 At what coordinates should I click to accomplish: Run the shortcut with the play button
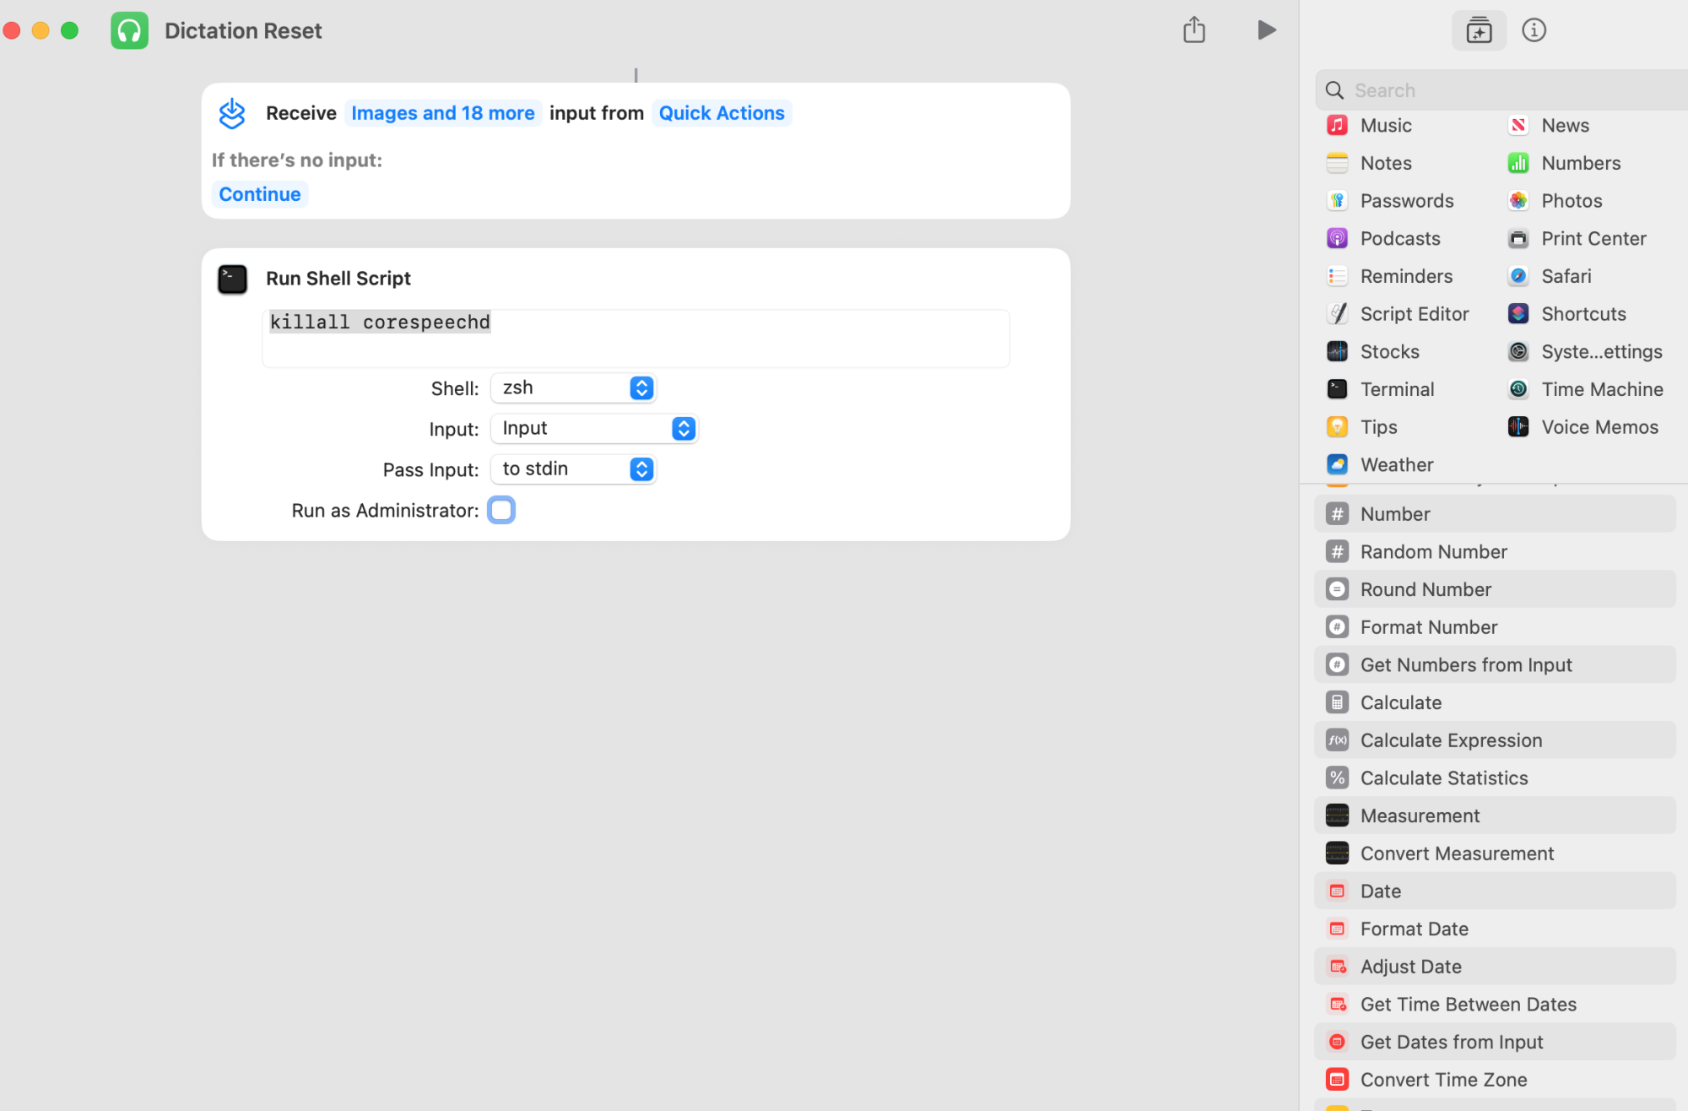pyautogui.click(x=1266, y=30)
